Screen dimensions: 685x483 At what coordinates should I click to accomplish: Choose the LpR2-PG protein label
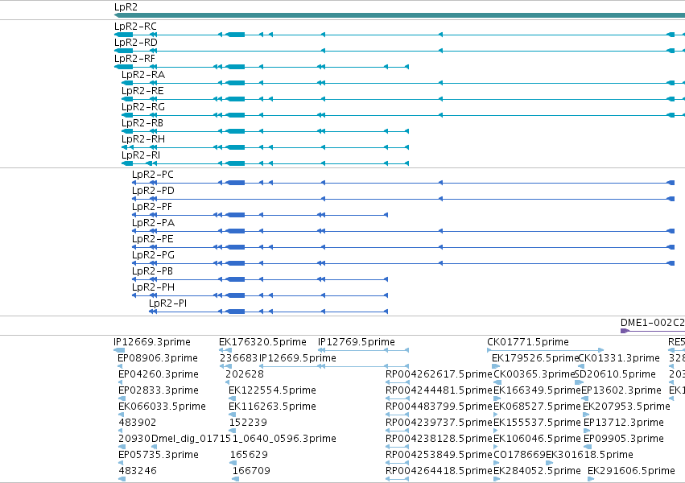pos(153,255)
